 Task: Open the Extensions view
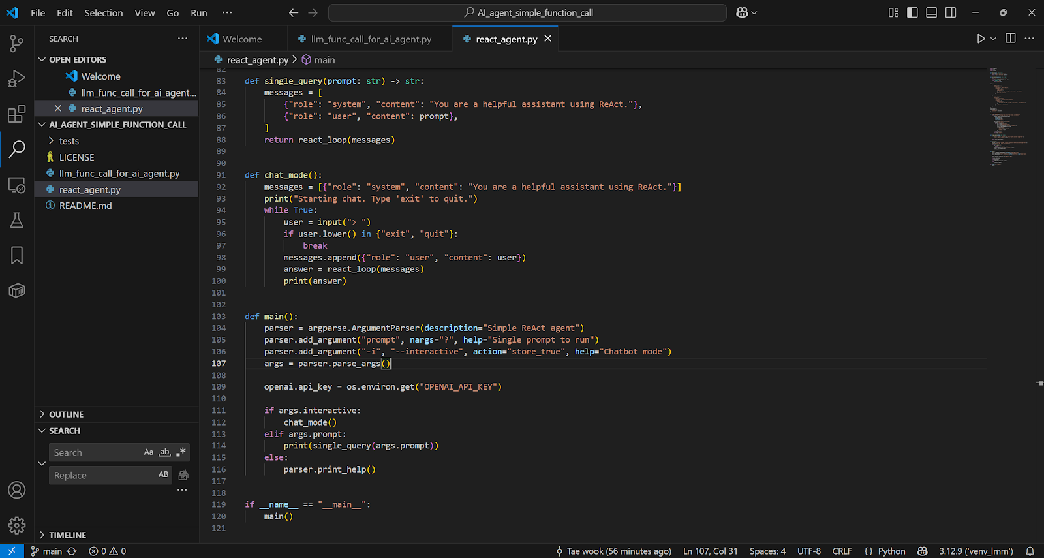[x=17, y=114]
